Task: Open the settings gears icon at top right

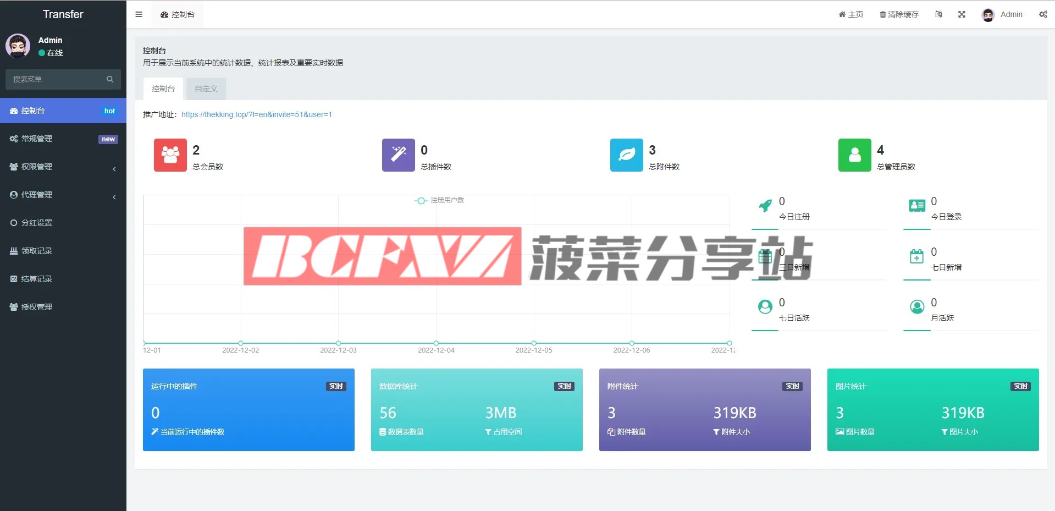Action: click(1043, 14)
